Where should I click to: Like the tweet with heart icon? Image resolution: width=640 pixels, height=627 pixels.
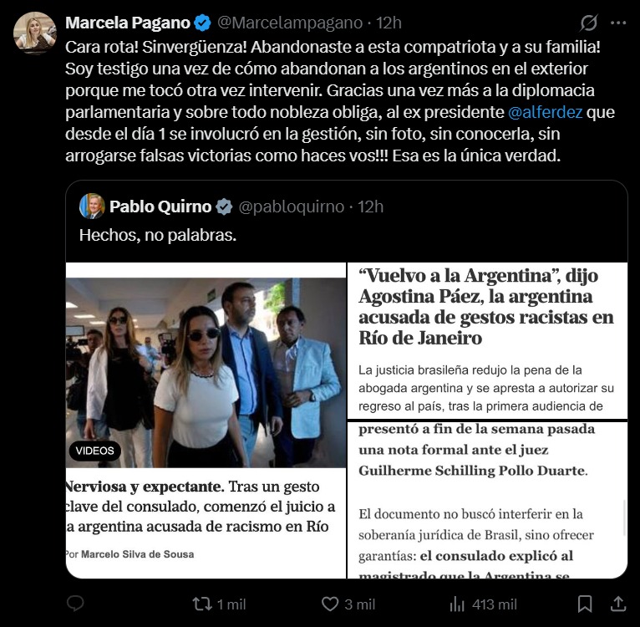click(x=330, y=604)
